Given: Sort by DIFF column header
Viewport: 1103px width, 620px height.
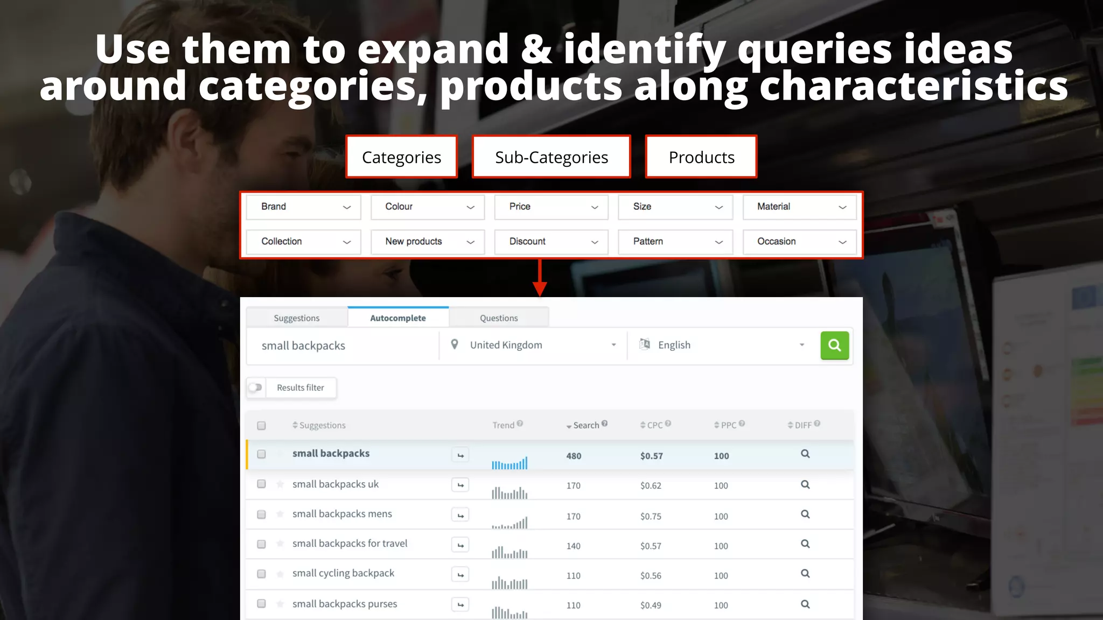Looking at the screenshot, I should (x=800, y=425).
